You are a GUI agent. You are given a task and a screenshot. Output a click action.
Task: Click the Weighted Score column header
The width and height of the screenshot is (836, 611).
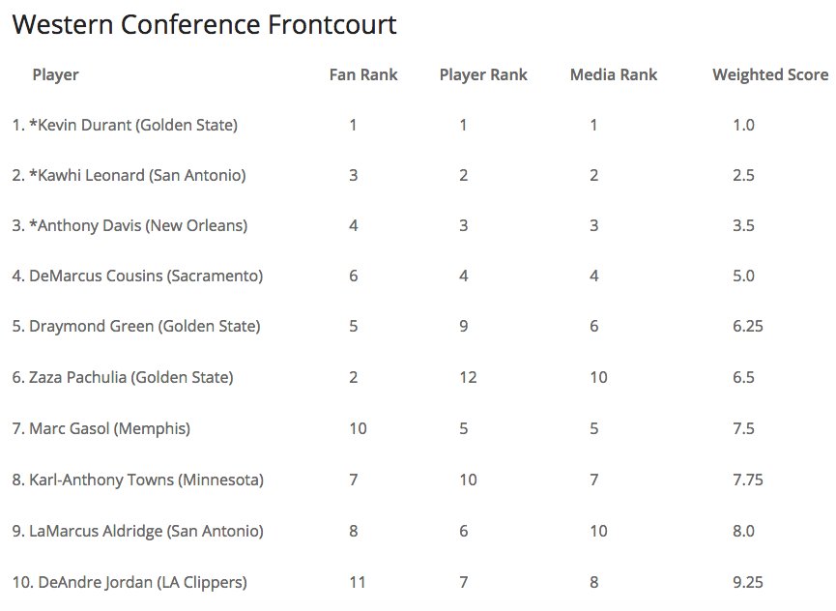pyautogui.click(x=770, y=74)
